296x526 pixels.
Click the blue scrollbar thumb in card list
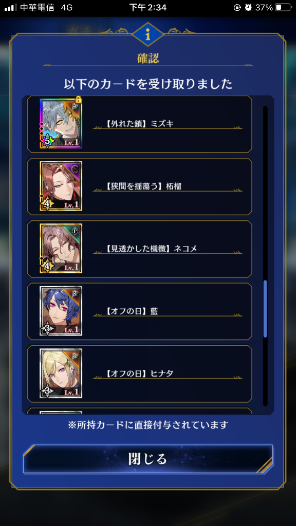[265, 309]
